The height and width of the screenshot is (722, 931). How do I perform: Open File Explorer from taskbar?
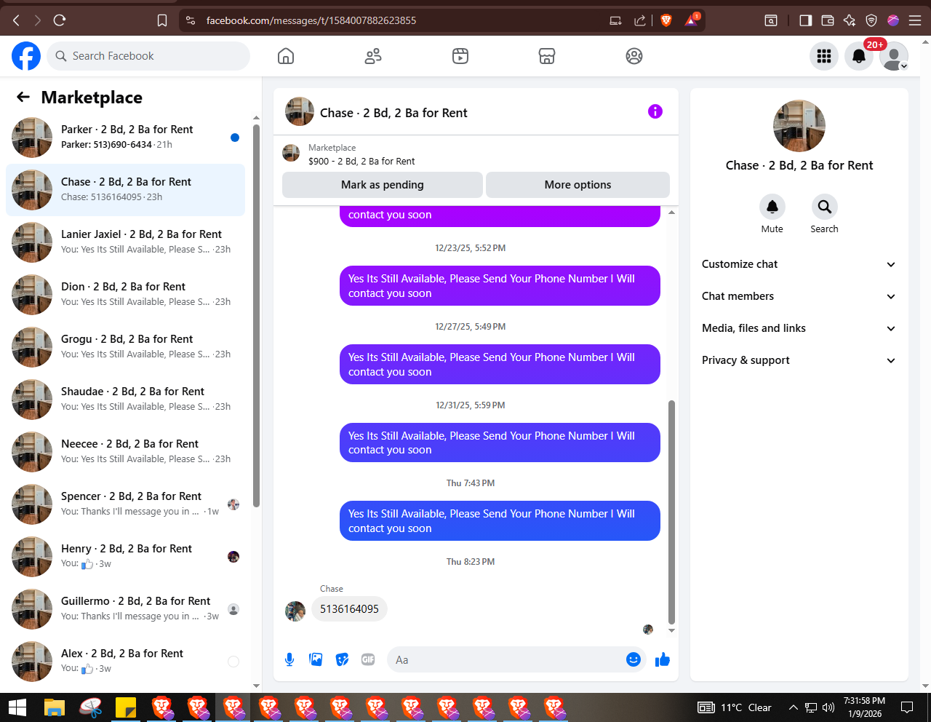(x=55, y=707)
